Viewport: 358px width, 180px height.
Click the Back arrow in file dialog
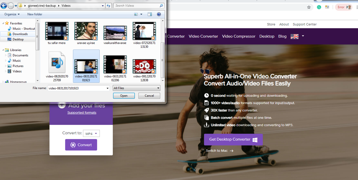pos(4,6)
